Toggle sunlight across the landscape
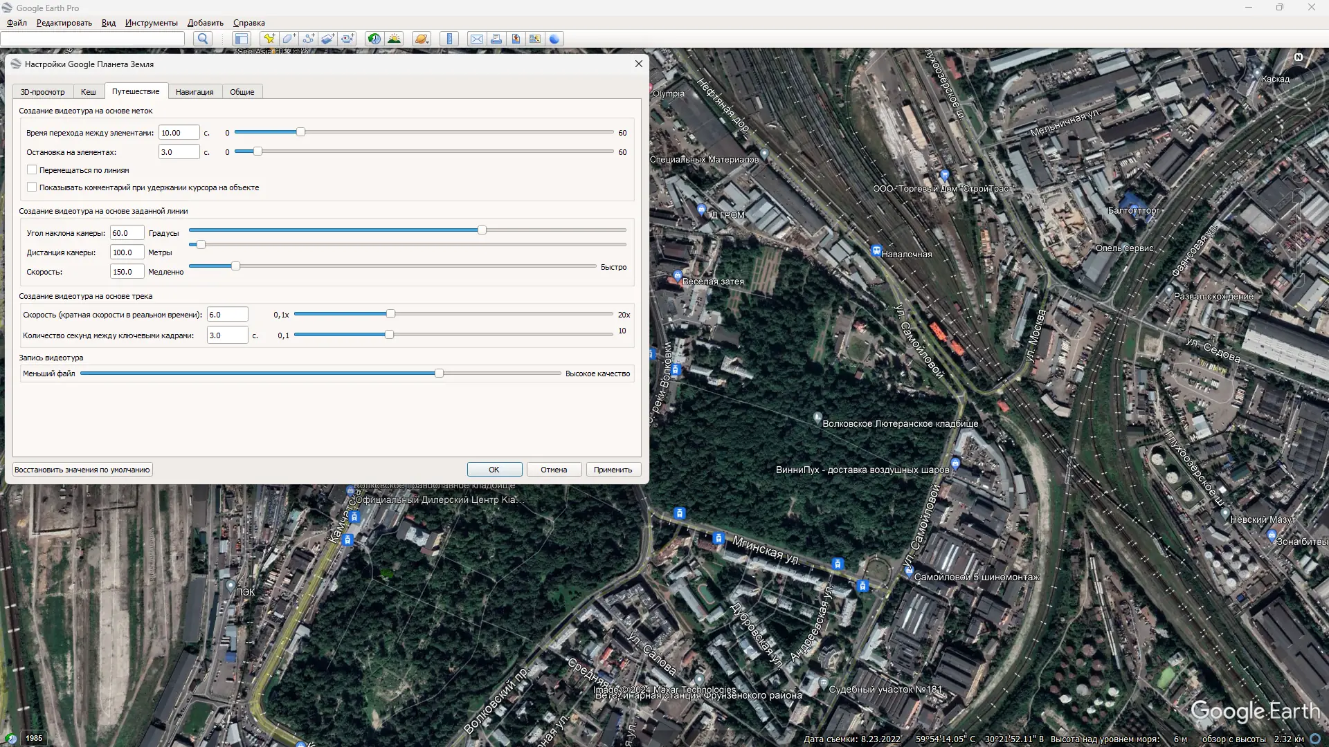Viewport: 1329px width, 747px height. point(395,39)
